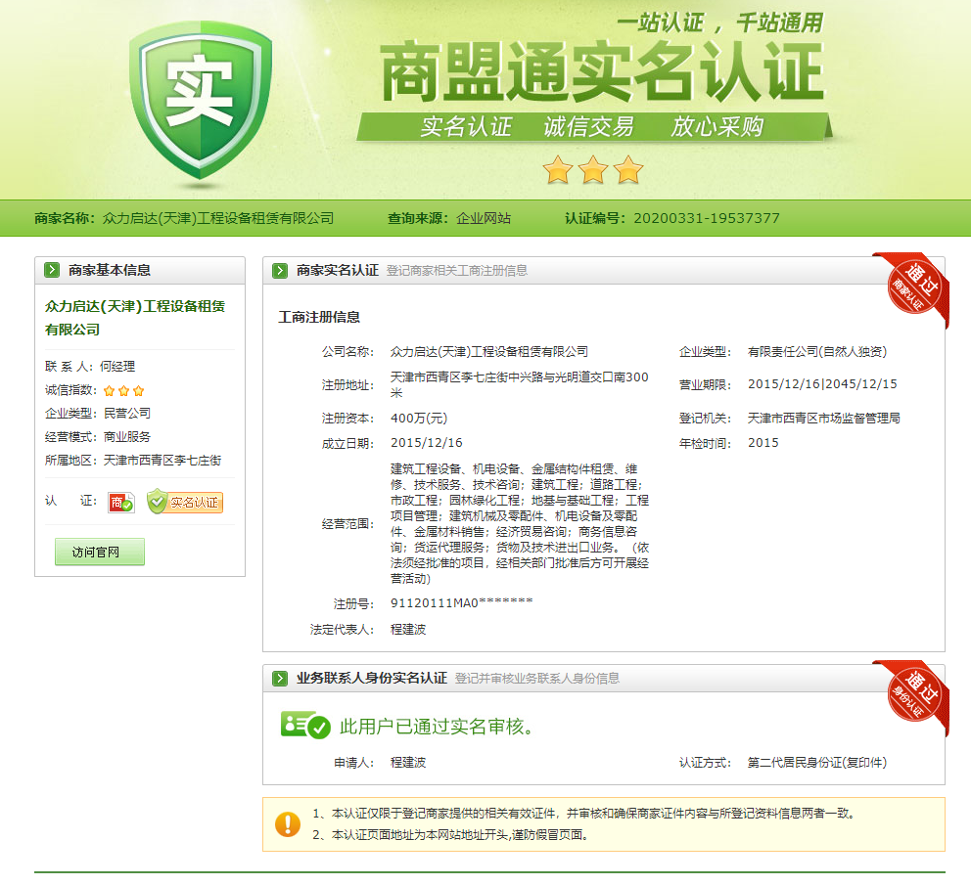Click the green ID card verified icon

pos(305,725)
